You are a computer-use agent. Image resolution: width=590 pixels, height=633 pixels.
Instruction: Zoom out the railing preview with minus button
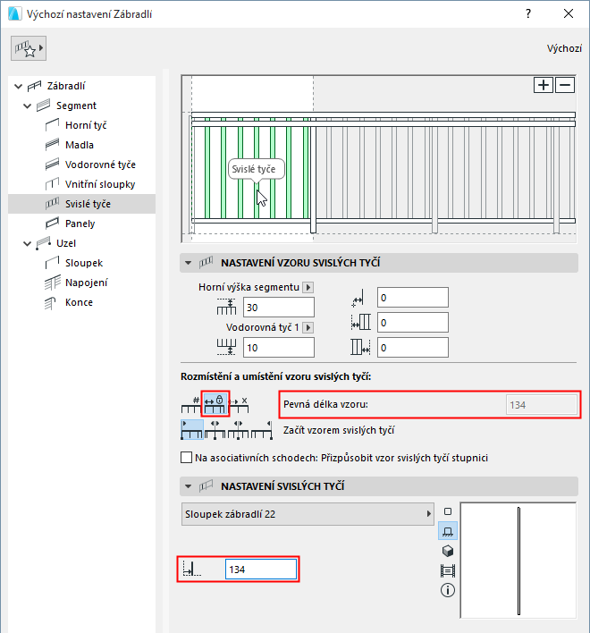tap(565, 85)
